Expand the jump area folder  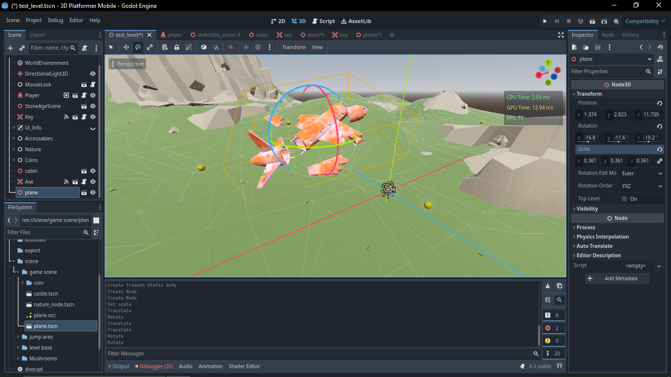coord(18,337)
